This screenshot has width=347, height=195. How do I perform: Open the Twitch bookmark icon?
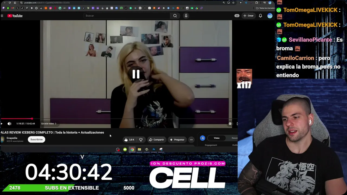click(3, 8)
